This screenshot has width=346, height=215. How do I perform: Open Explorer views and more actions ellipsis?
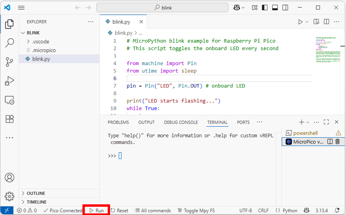(91, 22)
